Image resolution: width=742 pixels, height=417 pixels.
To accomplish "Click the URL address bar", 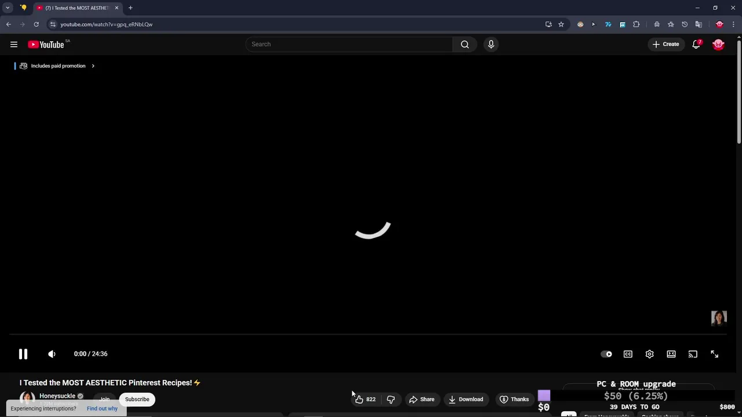I will [301, 24].
